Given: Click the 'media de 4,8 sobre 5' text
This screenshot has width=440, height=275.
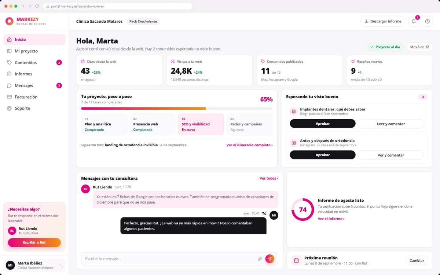Looking at the screenshot, I should tap(366, 80).
